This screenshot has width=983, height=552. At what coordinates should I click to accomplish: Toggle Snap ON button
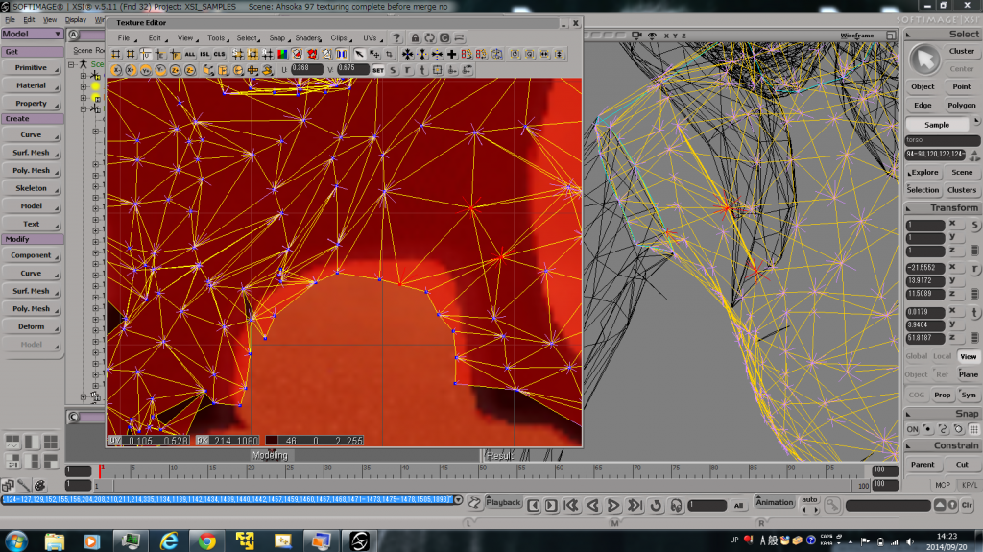[912, 429]
